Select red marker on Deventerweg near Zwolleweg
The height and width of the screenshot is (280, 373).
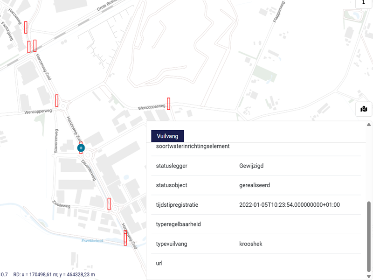coord(109,204)
